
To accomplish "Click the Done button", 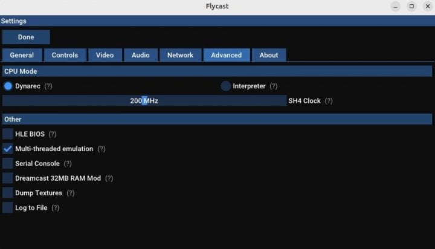I will pos(26,37).
